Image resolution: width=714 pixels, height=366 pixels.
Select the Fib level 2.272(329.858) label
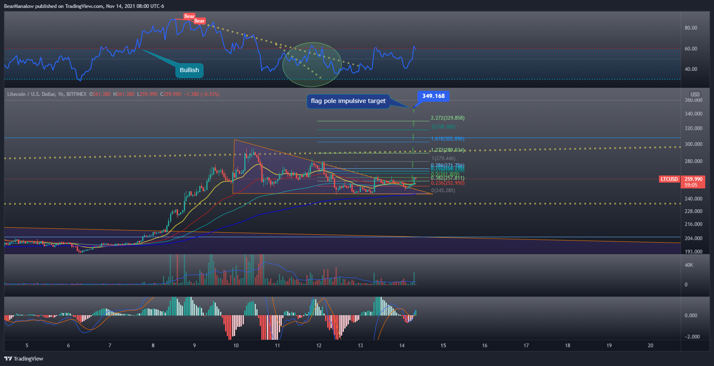click(x=448, y=118)
